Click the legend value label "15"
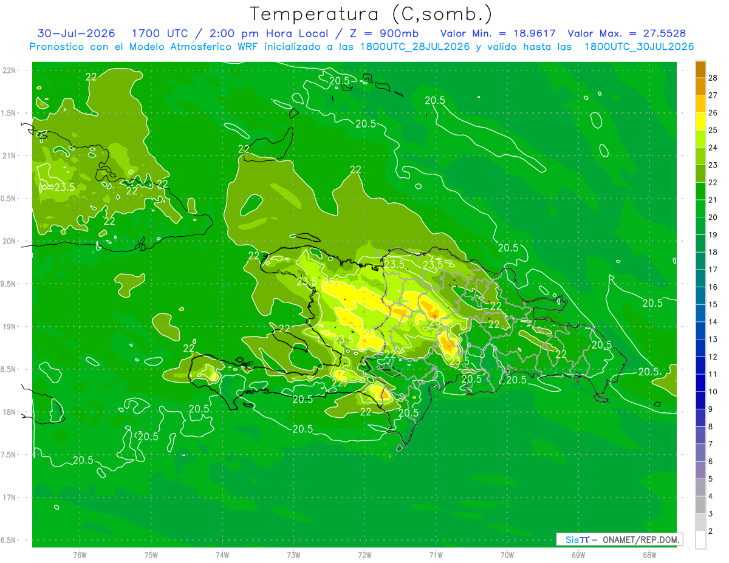 coord(713,304)
